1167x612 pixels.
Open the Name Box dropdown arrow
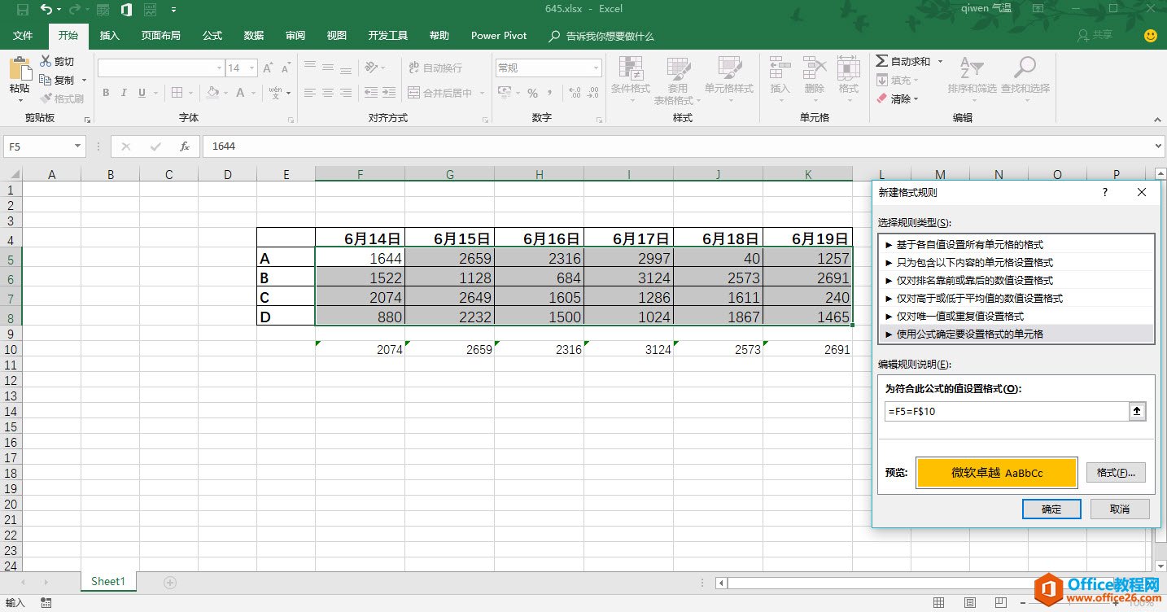pyautogui.click(x=78, y=146)
